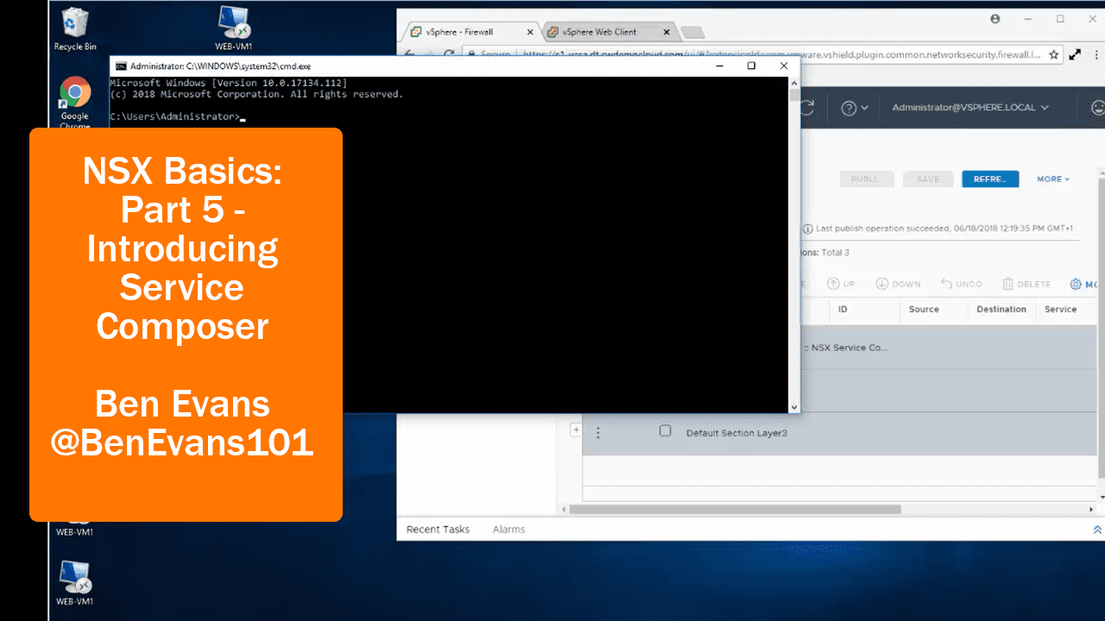Screen dimensions: 1105x621
Task: Click the Chrome profile avatar icon
Action: [x=995, y=18]
